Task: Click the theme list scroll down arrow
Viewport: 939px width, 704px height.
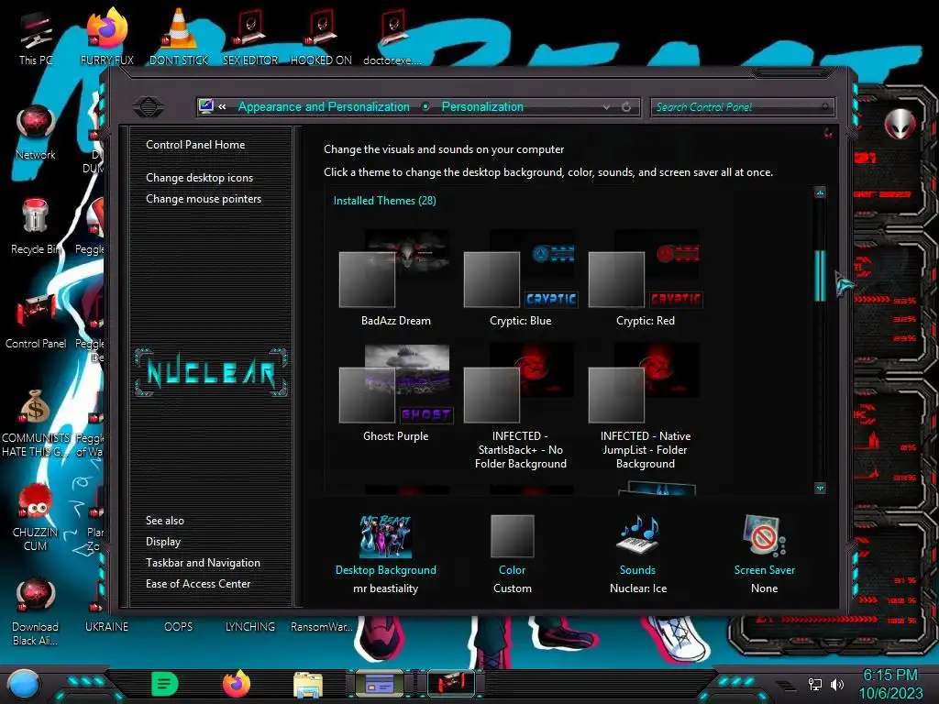Action: pos(820,488)
